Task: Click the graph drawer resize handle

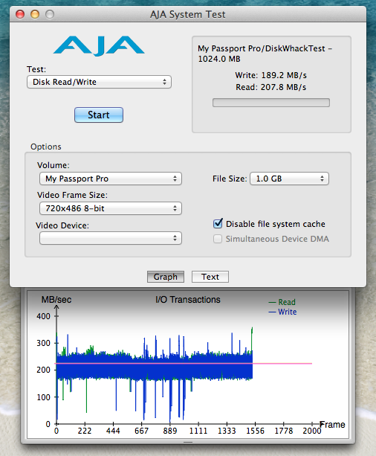Action: pyautogui.click(x=188, y=443)
